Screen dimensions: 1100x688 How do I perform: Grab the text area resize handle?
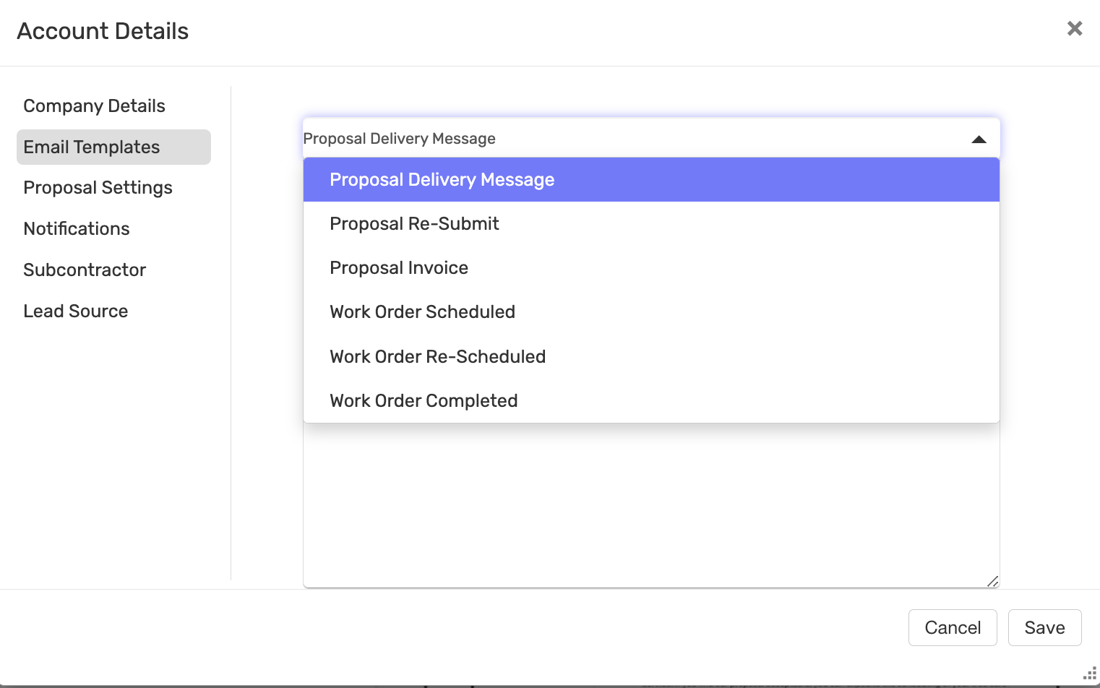click(x=993, y=581)
